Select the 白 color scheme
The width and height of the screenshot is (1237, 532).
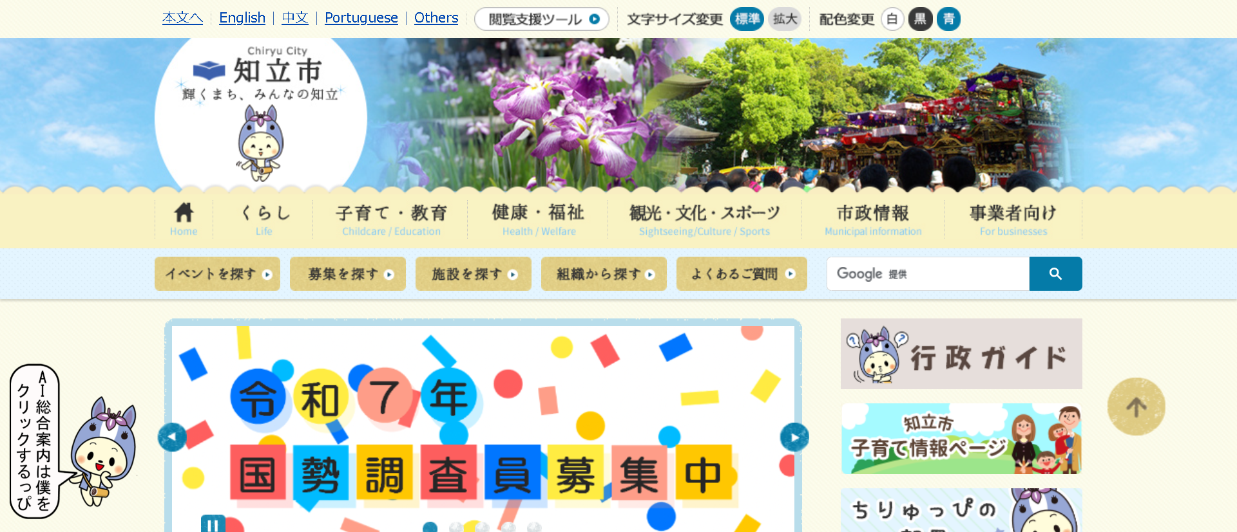892,19
